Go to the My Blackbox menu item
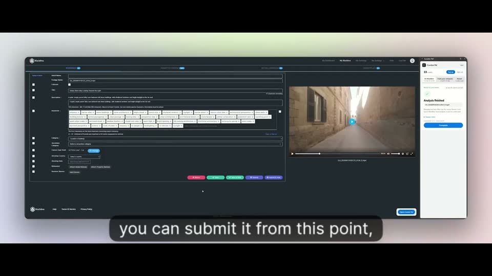The height and width of the screenshot is (276, 492). pyautogui.click(x=345, y=61)
